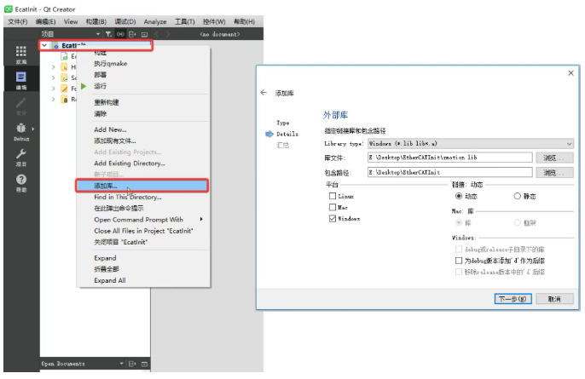Expand the Sources node chevron
Image resolution: width=585 pixels, height=379 pixels.
(x=54, y=78)
